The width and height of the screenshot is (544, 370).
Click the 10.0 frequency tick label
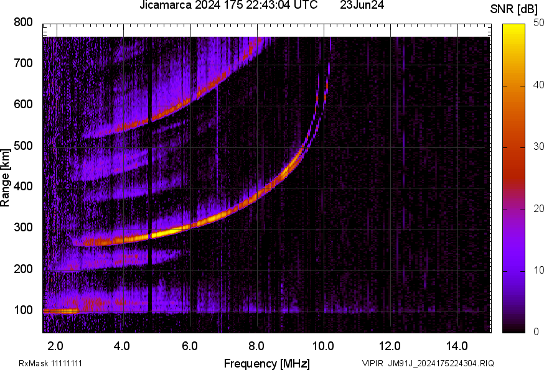point(322,346)
